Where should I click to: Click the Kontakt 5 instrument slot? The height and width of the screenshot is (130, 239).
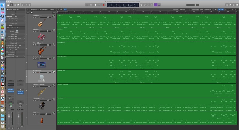pos(11,89)
